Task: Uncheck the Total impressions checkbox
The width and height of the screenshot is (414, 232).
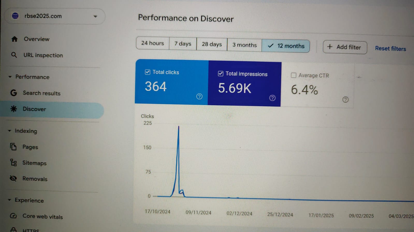Action: (x=221, y=74)
